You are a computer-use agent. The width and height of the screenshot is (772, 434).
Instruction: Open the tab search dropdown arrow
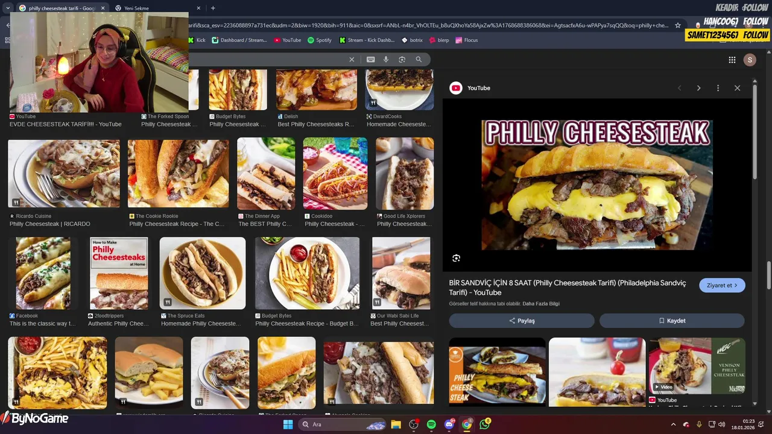7,8
